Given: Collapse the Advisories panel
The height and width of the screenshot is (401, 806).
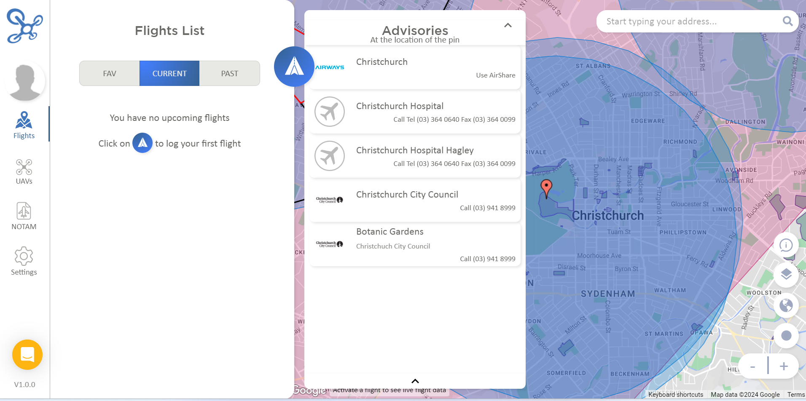Looking at the screenshot, I should point(508,25).
